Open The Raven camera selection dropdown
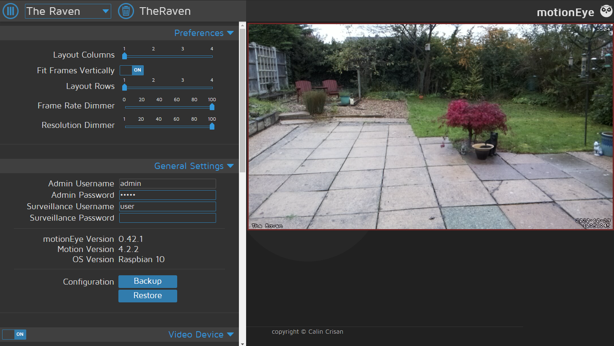Viewport: 614px width, 346px height. tap(68, 11)
